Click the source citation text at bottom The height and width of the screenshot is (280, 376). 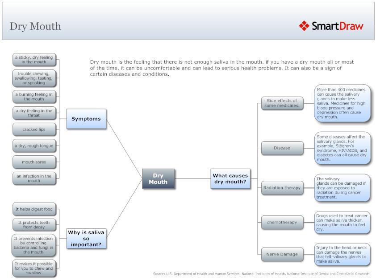tap(261, 274)
